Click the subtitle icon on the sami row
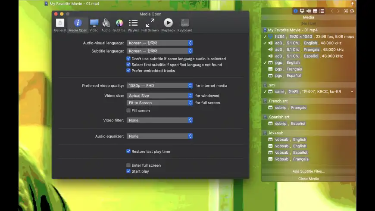 tap(270, 92)
